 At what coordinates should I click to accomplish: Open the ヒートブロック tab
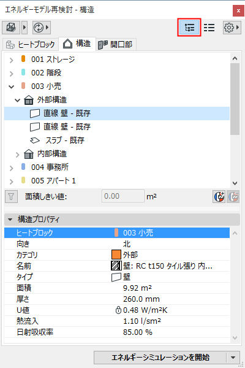tap(31, 44)
